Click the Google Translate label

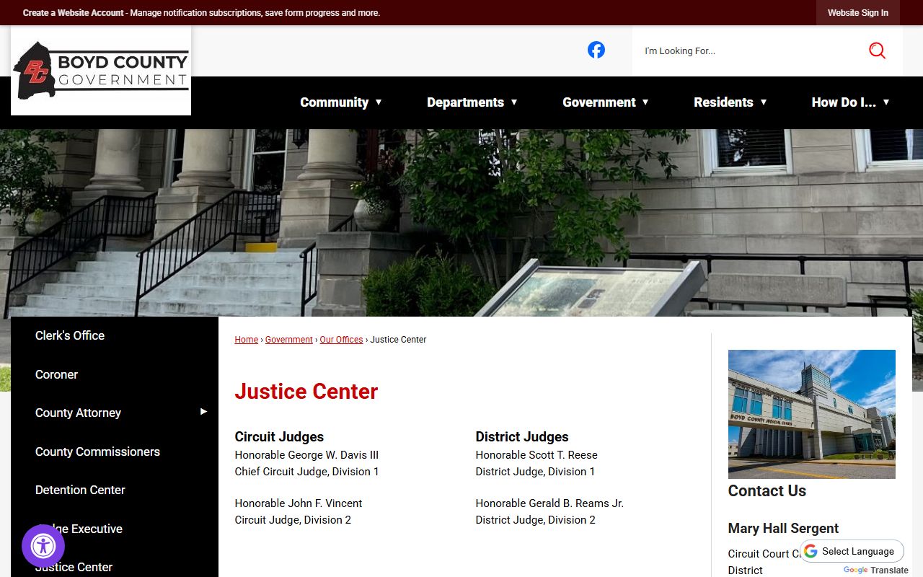click(x=876, y=570)
